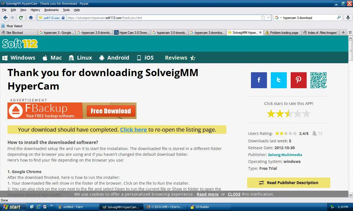Screen dimensions: 353x211
Task: Open the Tools menu
Action: click(66, 10)
